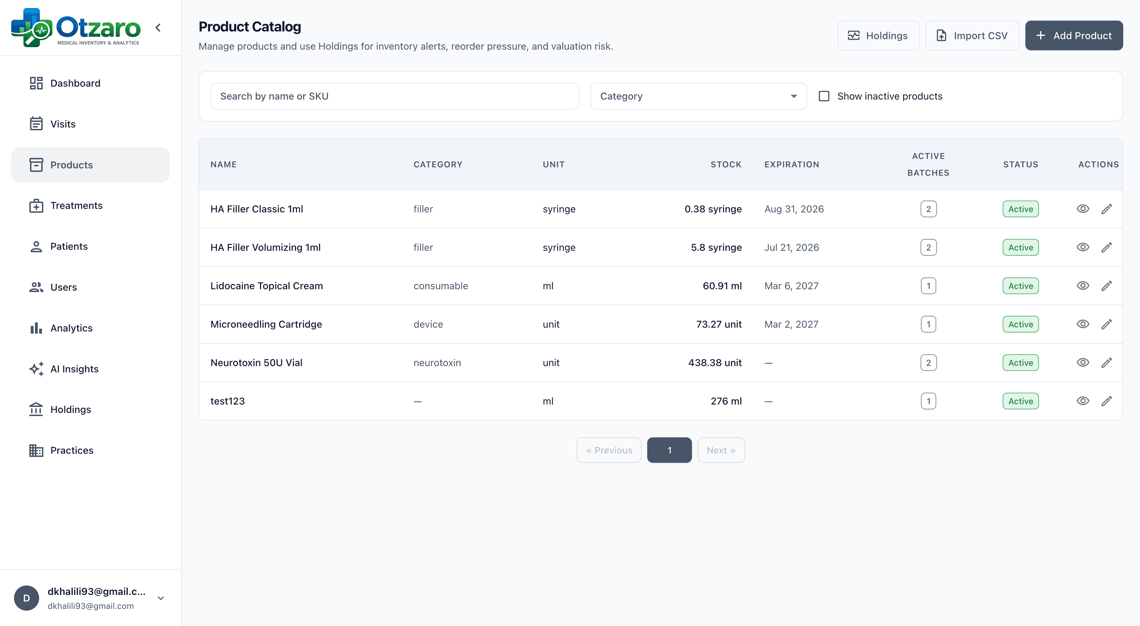Collapse the sidebar with the chevron

158,28
